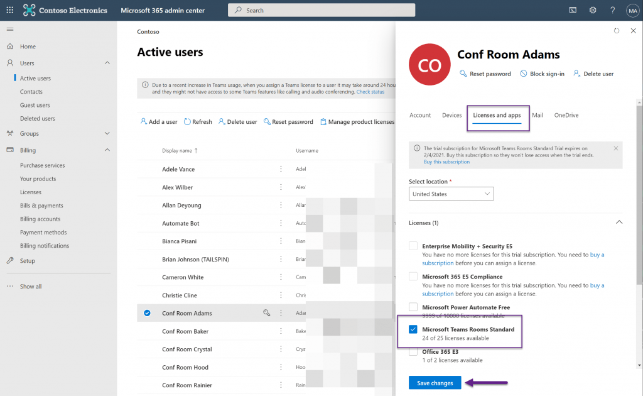
Task: Collapse the Licenses (1) section
Action: (x=619, y=223)
